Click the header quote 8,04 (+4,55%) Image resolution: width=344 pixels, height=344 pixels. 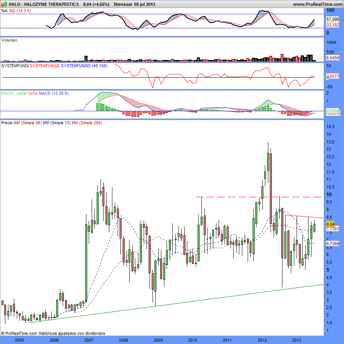[96, 4]
